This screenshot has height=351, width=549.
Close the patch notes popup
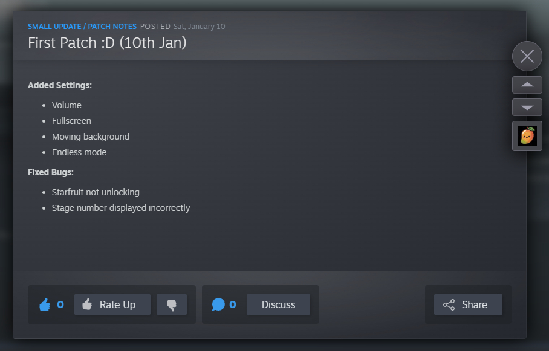click(x=527, y=56)
